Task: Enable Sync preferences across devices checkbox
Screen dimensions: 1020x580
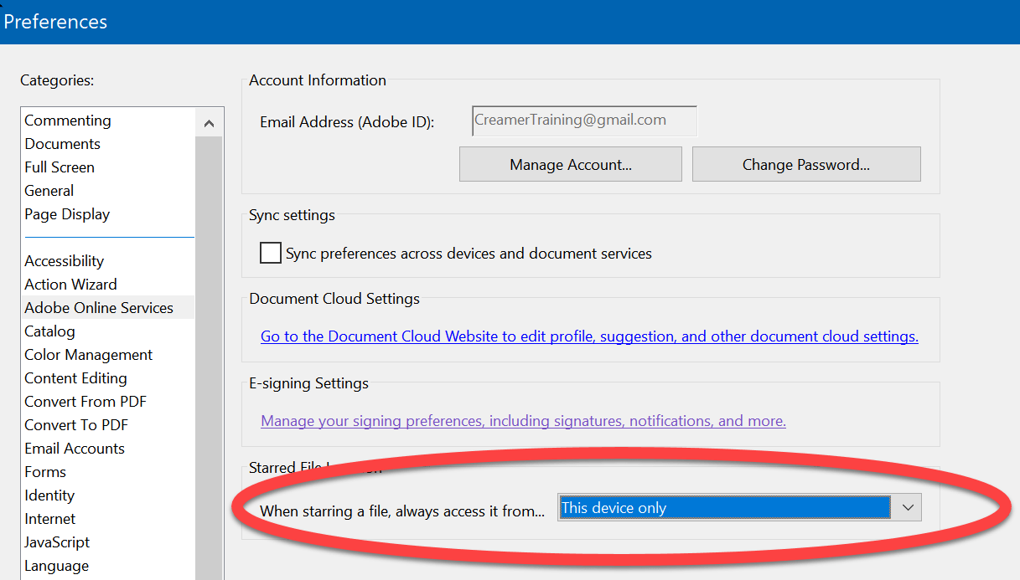Action: 271,253
